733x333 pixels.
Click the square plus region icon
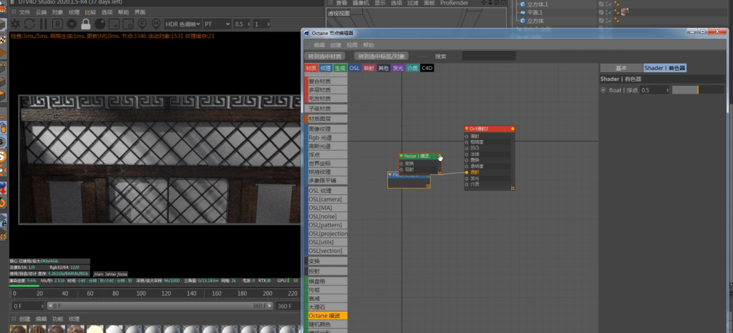(x=114, y=24)
